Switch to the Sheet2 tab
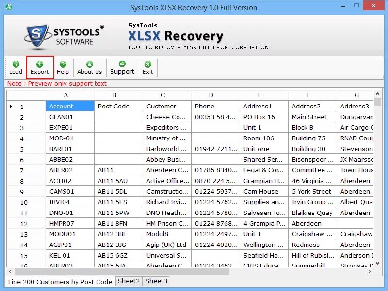Image resolution: width=388 pixels, height=291 pixels. point(129,281)
